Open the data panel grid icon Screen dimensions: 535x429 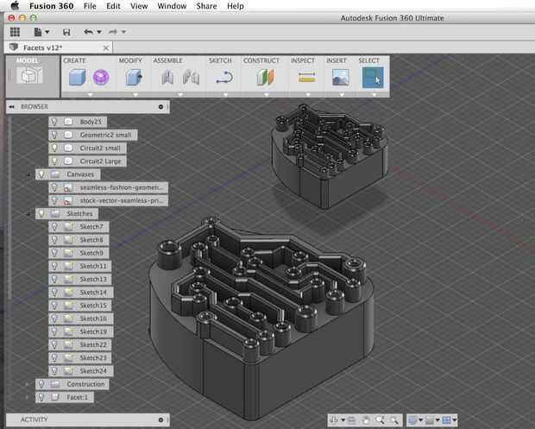[x=15, y=32]
